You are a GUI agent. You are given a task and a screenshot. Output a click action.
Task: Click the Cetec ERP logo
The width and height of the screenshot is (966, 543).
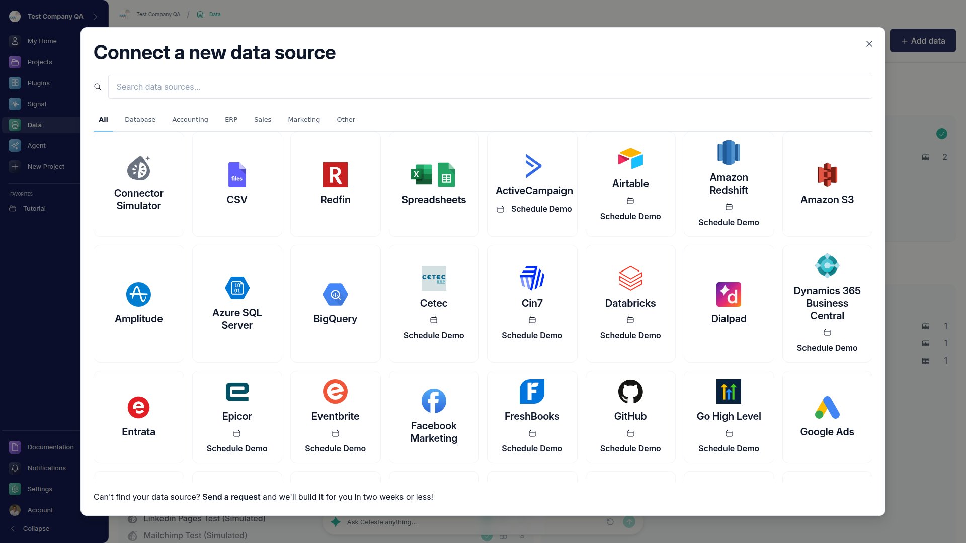pos(434,278)
